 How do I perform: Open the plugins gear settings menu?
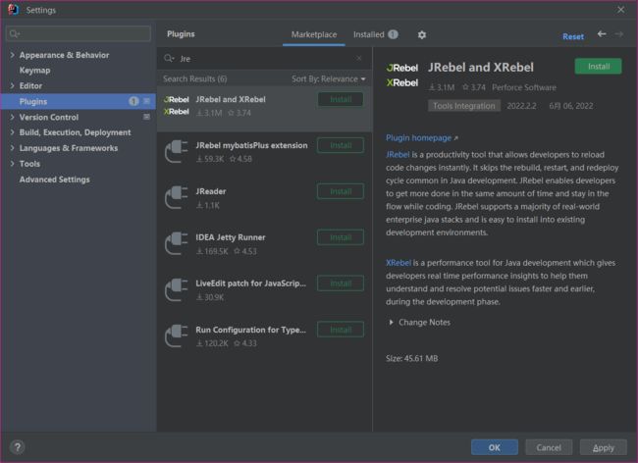click(x=422, y=35)
